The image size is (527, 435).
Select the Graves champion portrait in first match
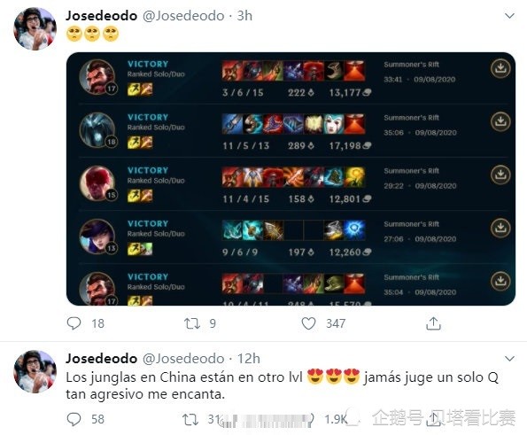pyautogui.click(x=97, y=77)
